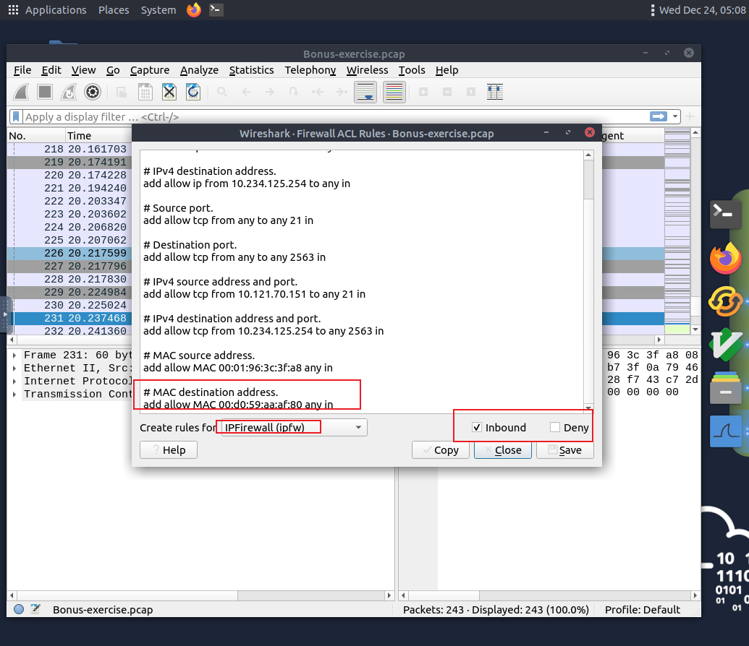
Task: Click the Find packet magnifier icon
Action: point(222,92)
